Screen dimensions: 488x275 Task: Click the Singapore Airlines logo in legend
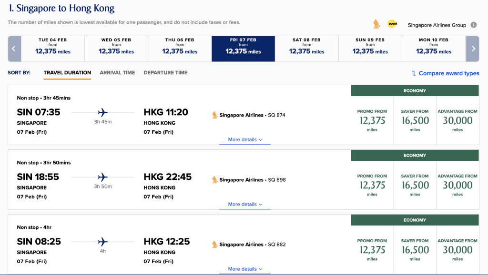376,24
